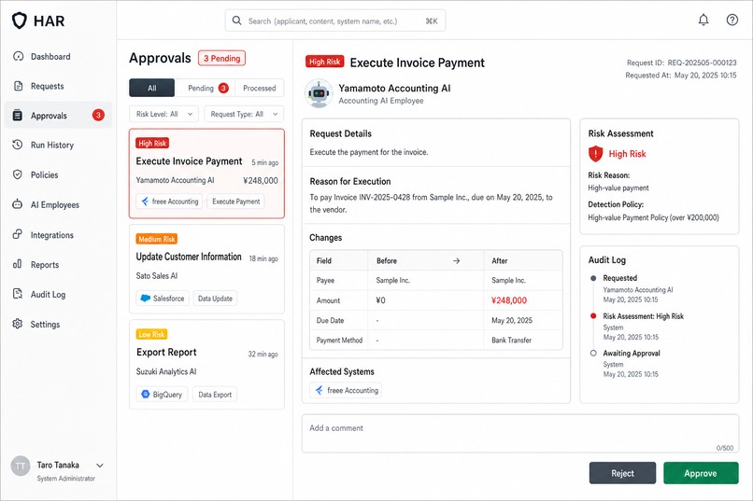Viewport: 753px width, 501px height.
Task: Click the Salesforce cloud icon tag
Action: [163, 299]
